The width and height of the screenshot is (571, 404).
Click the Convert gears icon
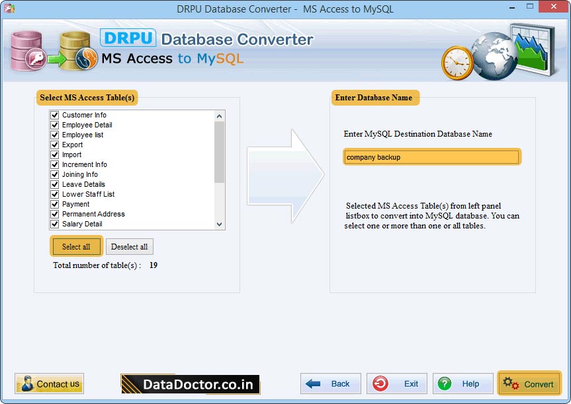(x=511, y=384)
